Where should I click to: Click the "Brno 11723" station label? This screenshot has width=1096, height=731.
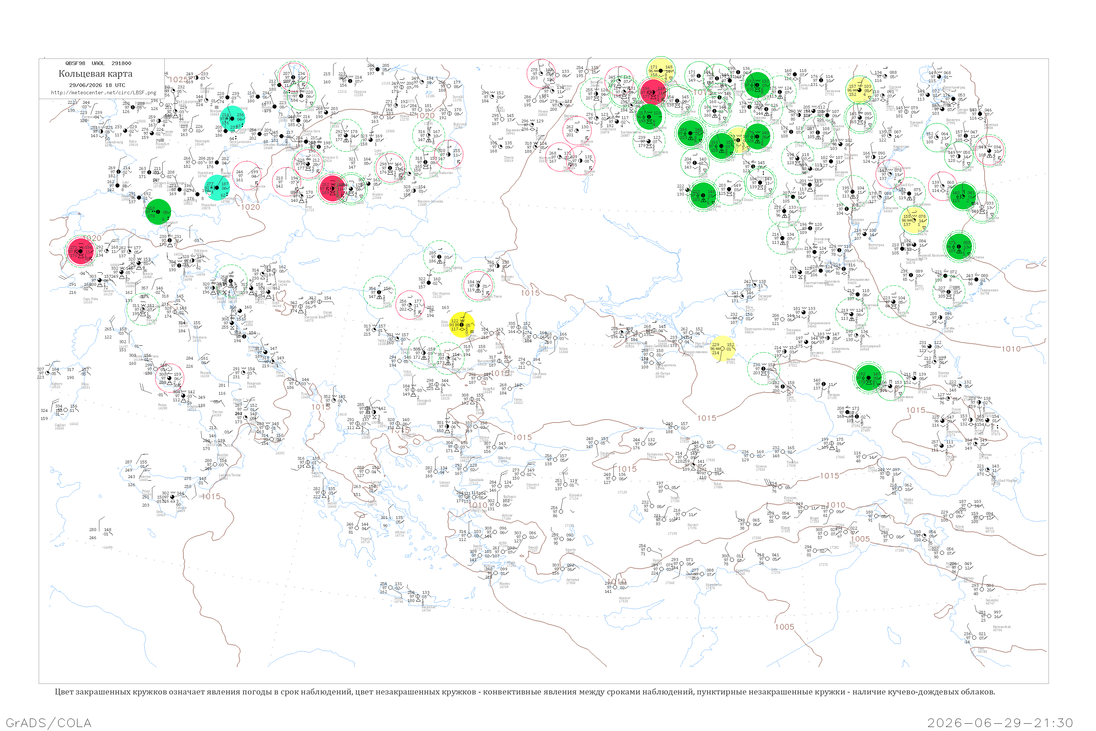pyautogui.click(x=310, y=208)
